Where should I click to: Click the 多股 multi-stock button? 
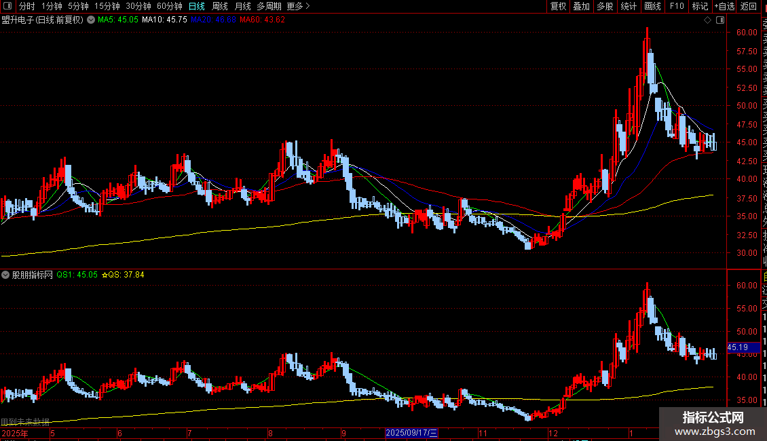point(605,6)
